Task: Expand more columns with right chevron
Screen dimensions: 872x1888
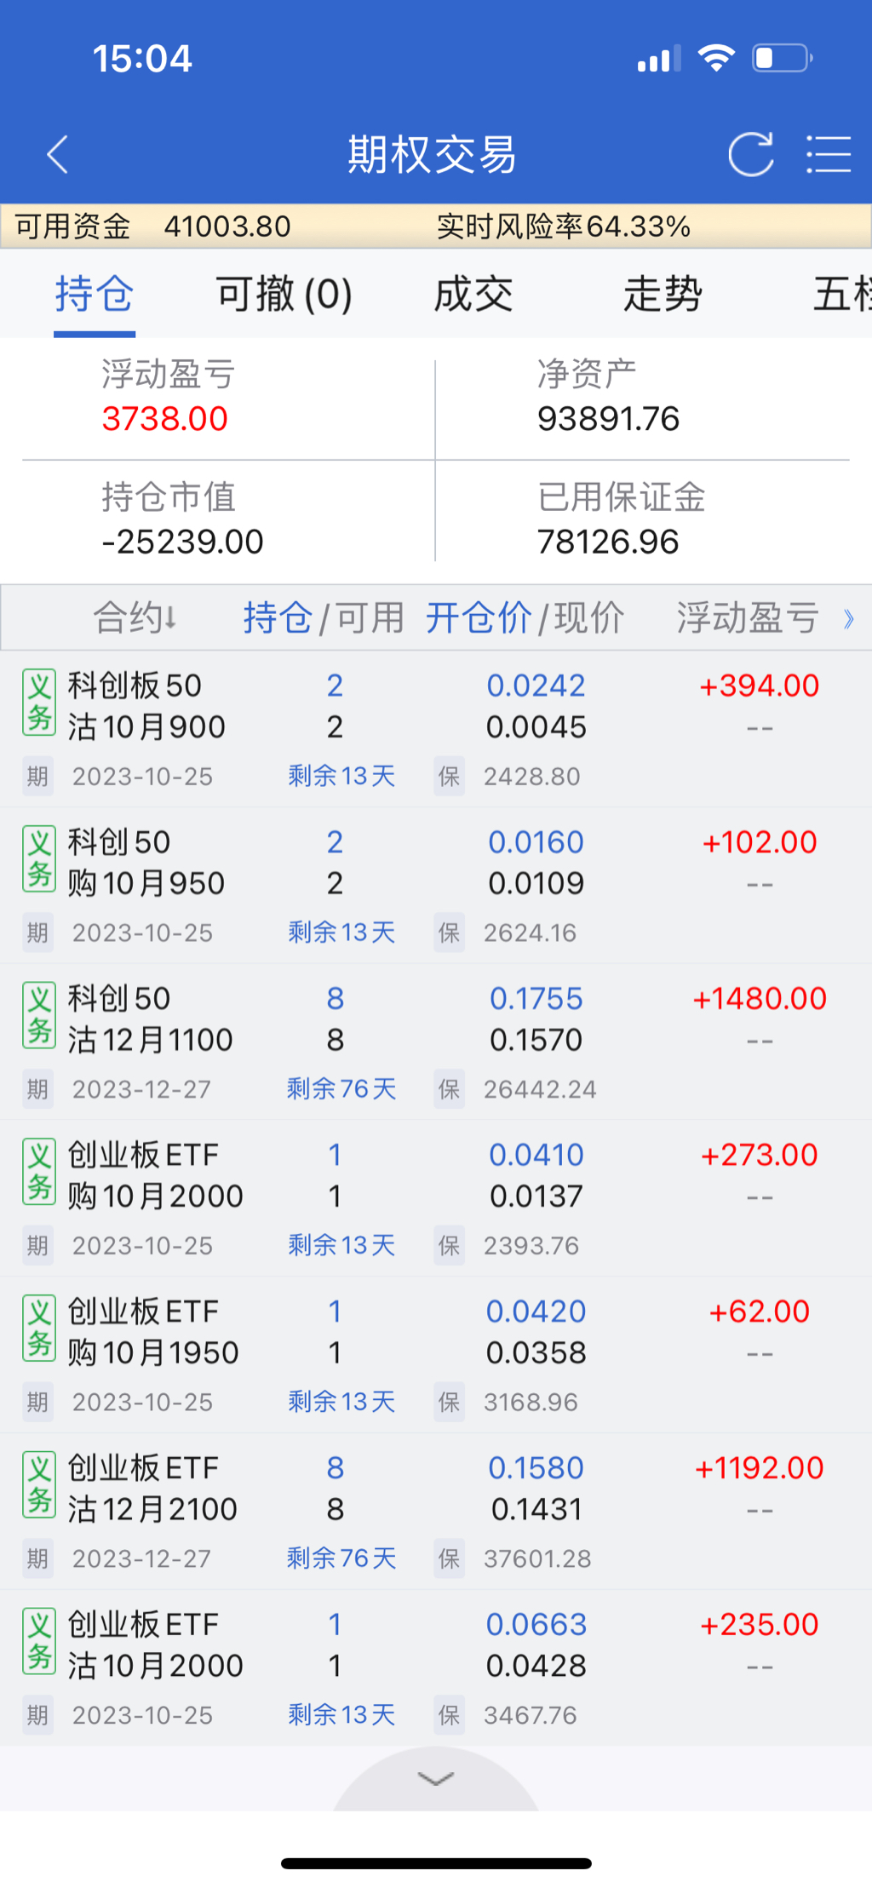Action: (x=848, y=619)
